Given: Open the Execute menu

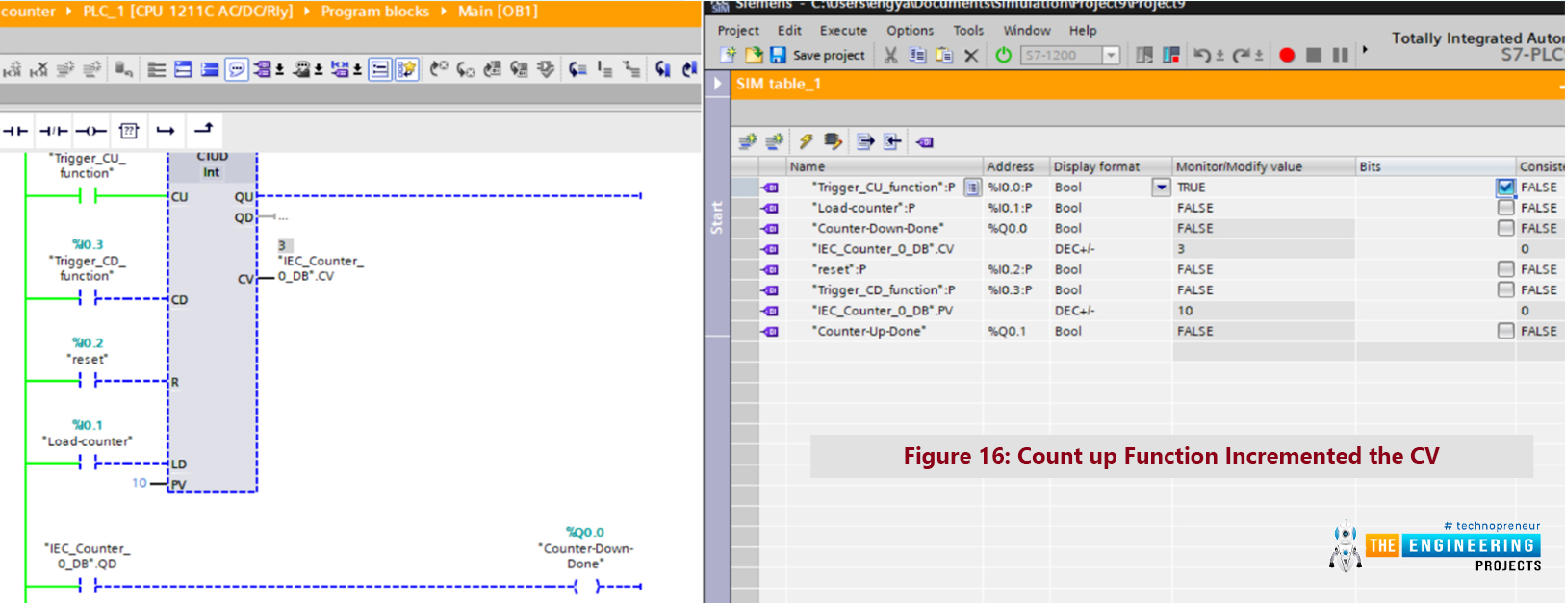Looking at the screenshot, I should click(x=843, y=31).
